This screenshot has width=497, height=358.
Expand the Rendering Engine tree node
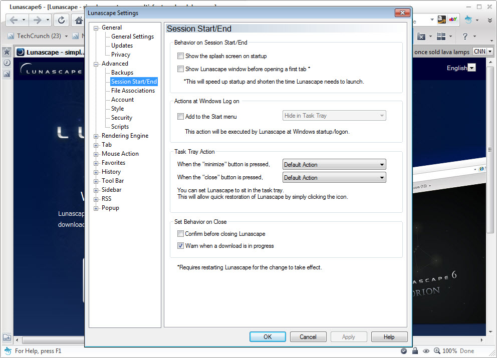click(96, 136)
